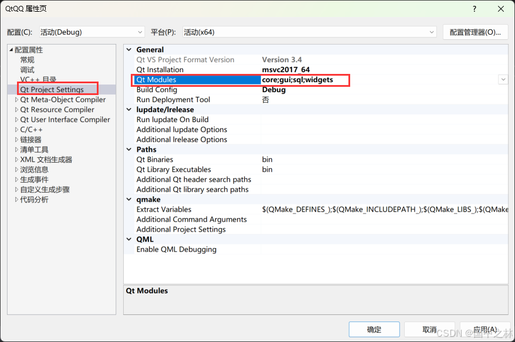The height and width of the screenshot is (342, 515).
Task: Open the 平台(P) dropdown showing 活动(x64)
Action: pyautogui.click(x=309, y=32)
